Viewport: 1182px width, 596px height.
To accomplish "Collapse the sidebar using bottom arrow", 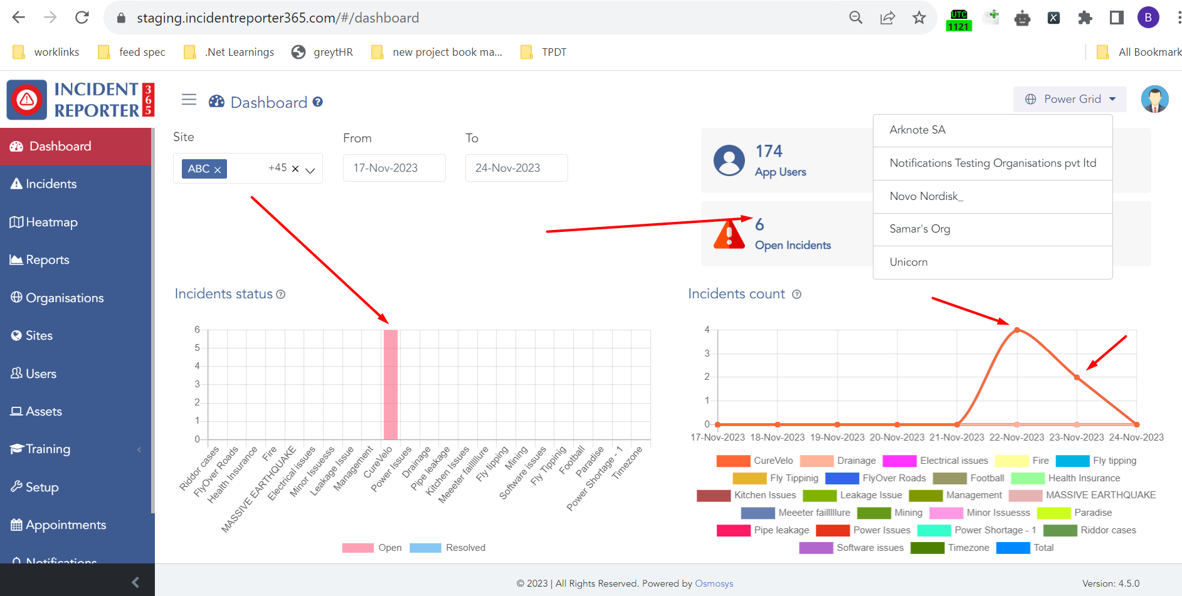I will point(135,582).
